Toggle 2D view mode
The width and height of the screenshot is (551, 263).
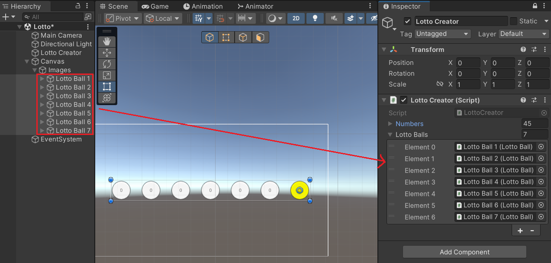pyautogui.click(x=296, y=19)
